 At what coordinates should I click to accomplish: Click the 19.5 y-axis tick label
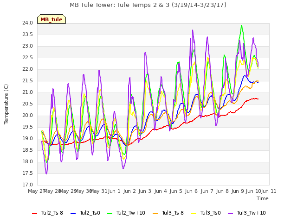[x=28, y=127]
